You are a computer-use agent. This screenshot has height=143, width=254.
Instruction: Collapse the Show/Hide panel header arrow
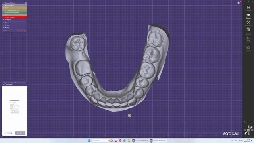[x=4, y=3]
